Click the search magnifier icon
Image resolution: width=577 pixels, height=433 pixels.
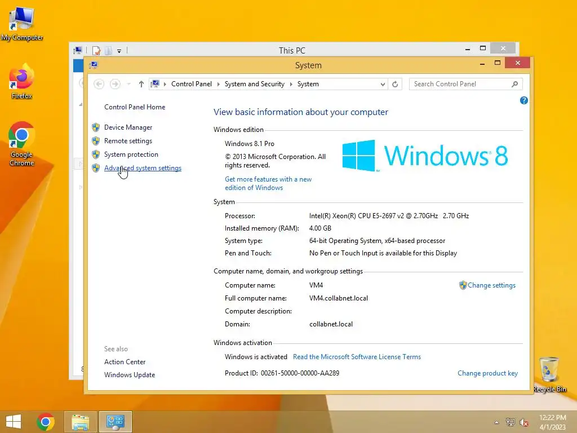click(515, 85)
